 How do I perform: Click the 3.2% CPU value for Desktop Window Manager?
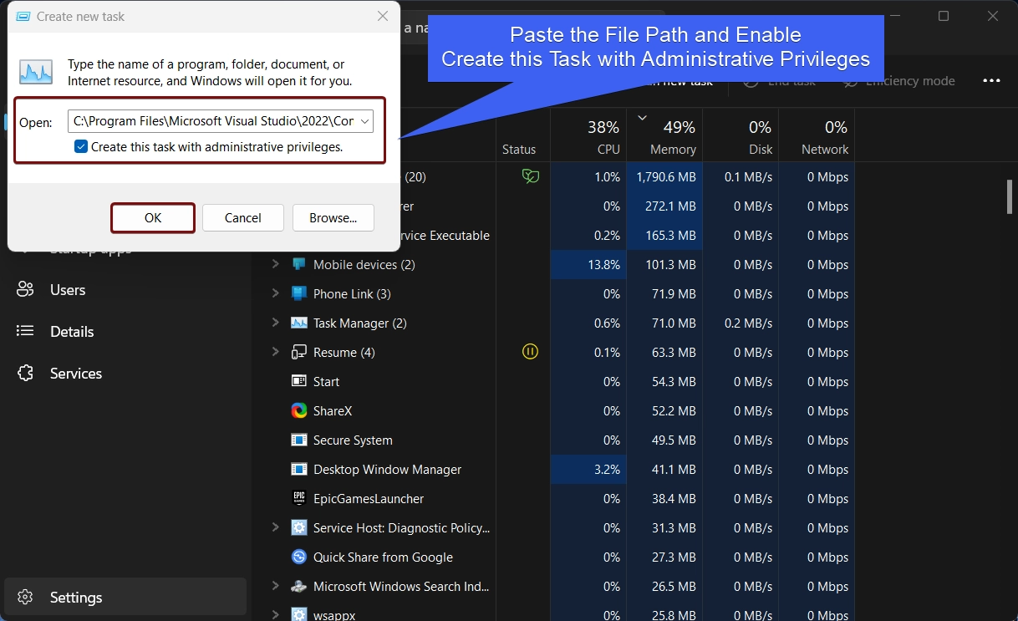pos(607,469)
